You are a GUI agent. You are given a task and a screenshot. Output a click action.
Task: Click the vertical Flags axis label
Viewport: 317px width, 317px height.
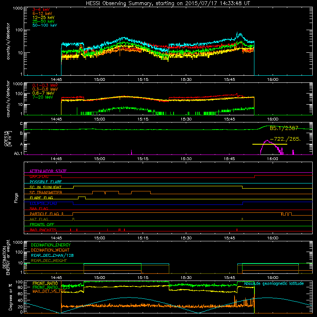click(16, 198)
